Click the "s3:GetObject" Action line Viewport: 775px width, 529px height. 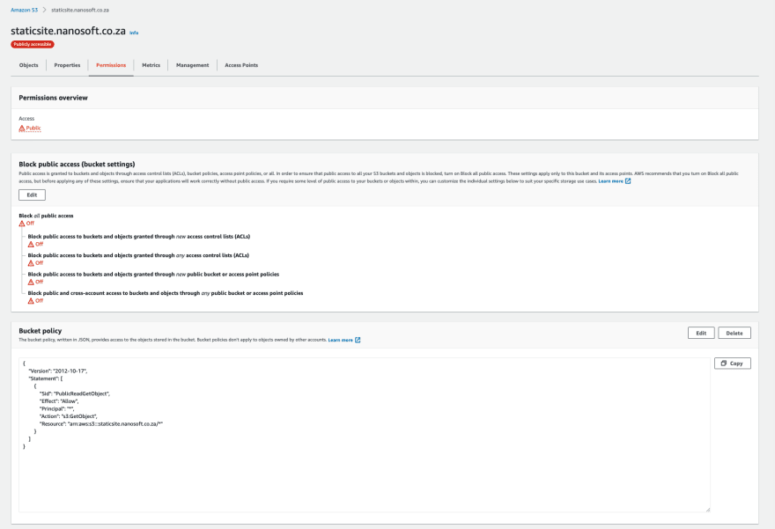pyautogui.click(x=69, y=416)
